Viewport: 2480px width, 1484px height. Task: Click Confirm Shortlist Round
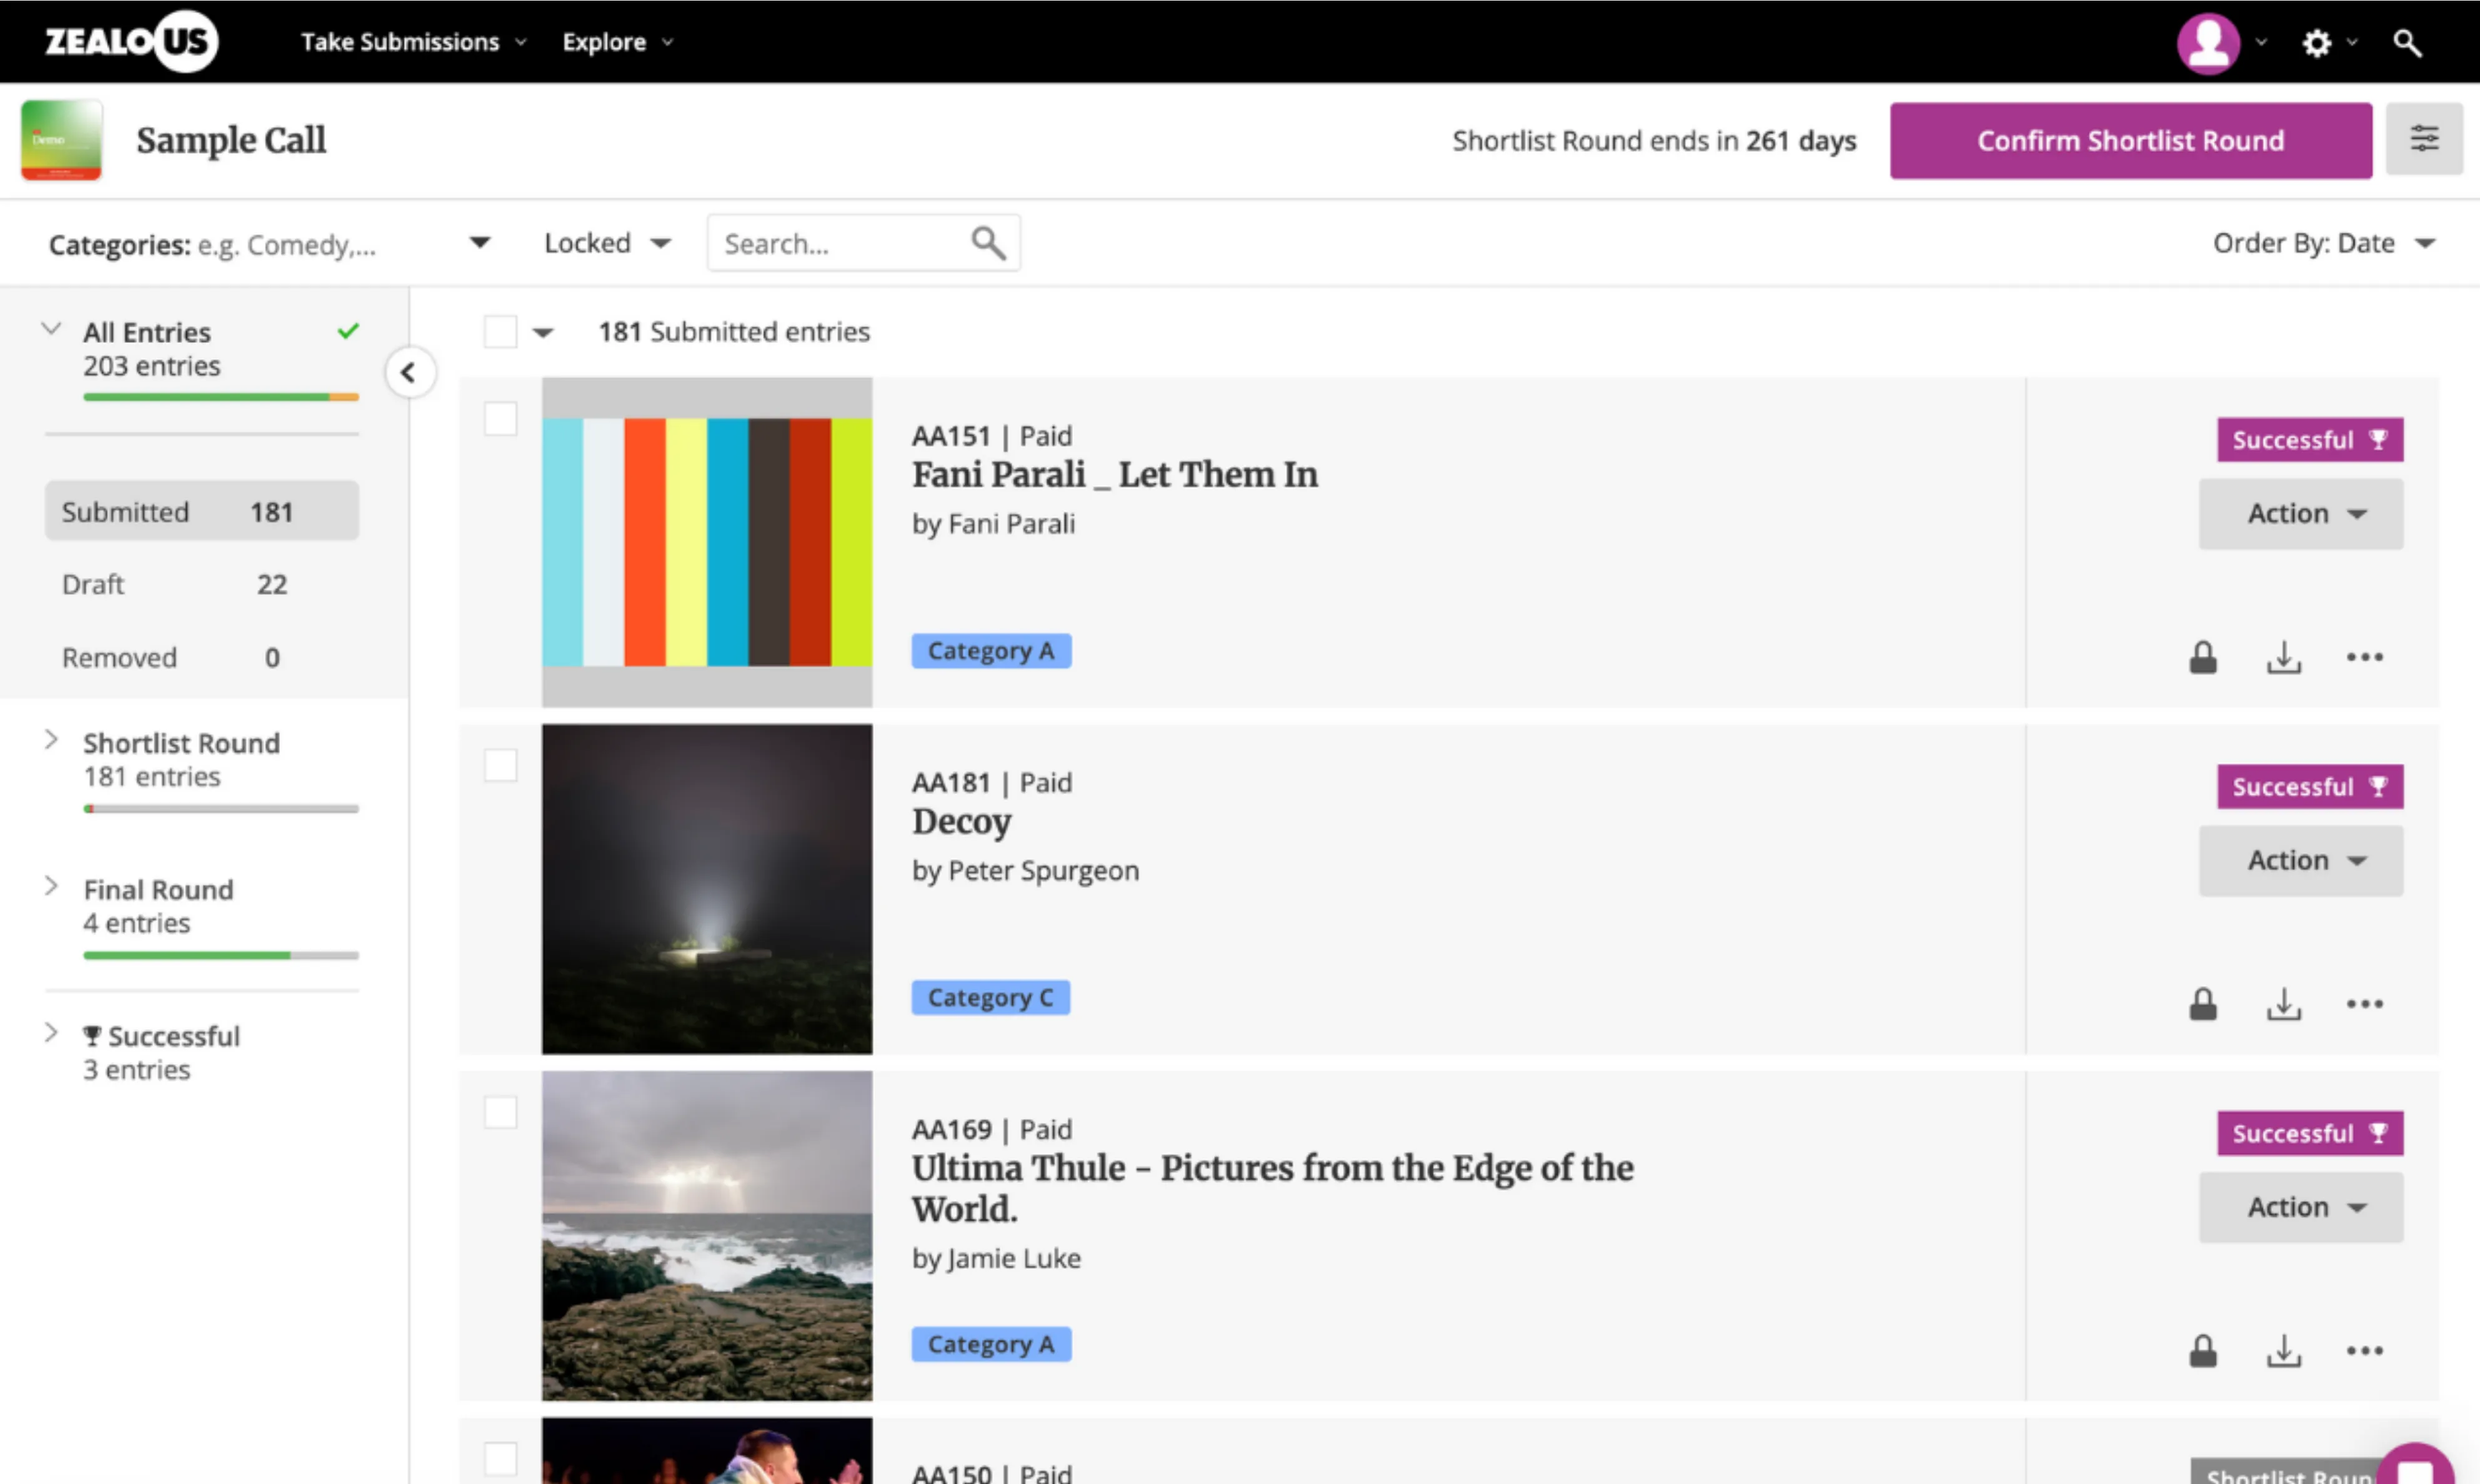(2130, 140)
